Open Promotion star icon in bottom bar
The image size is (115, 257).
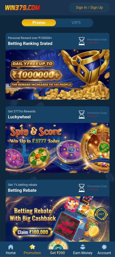click(32, 247)
